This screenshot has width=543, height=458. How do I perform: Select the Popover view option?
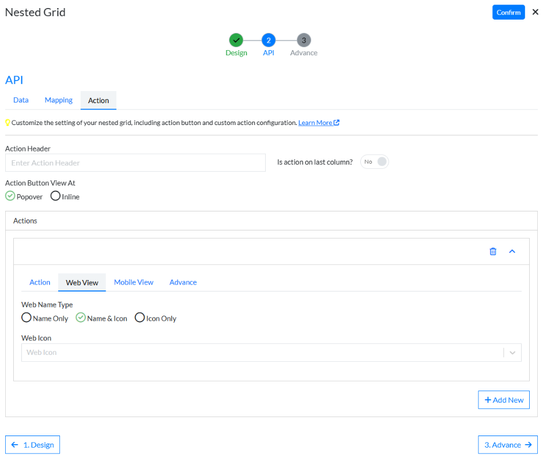[x=10, y=196]
